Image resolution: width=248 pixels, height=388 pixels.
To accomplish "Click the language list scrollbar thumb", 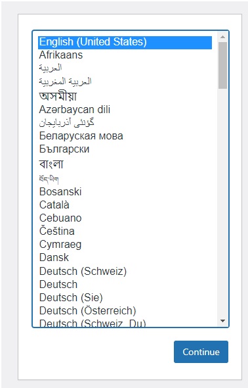I will [222, 65].
